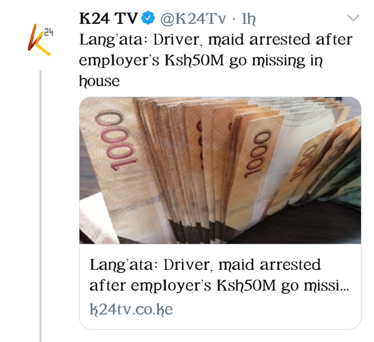
Task: Open the K24 TV display name
Action: [109, 18]
